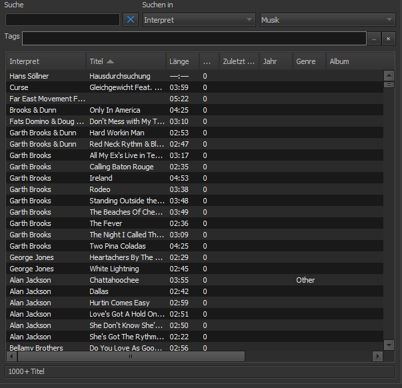This screenshot has width=402, height=388.
Task: Sort by the Album column header
Action: coord(360,61)
